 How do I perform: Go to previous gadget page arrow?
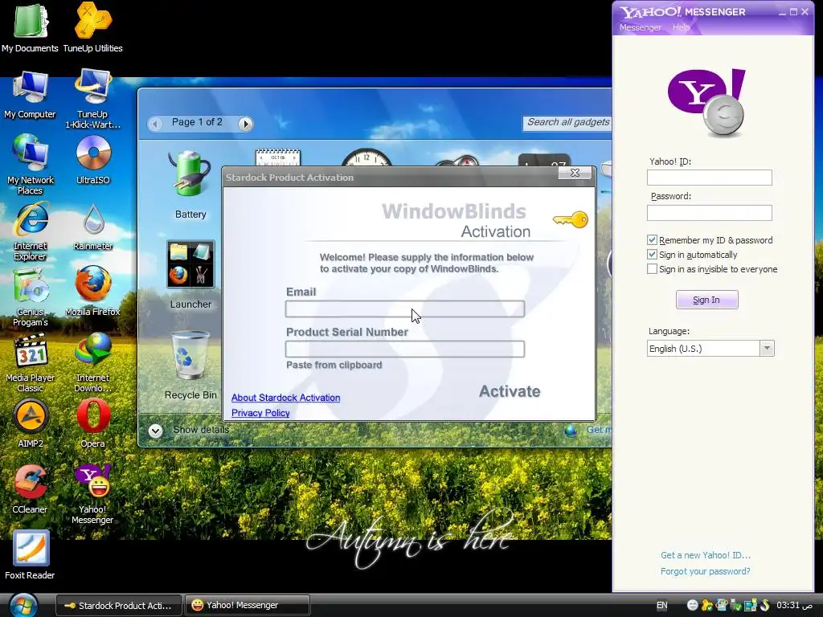coord(155,124)
